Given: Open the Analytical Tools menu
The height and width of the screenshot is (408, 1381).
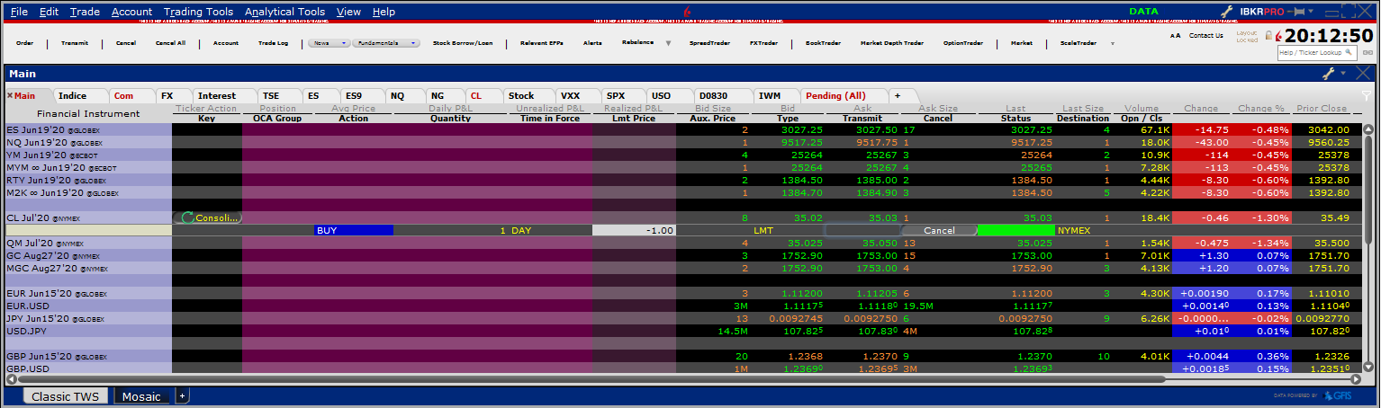Looking at the screenshot, I should tap(285, 12).
